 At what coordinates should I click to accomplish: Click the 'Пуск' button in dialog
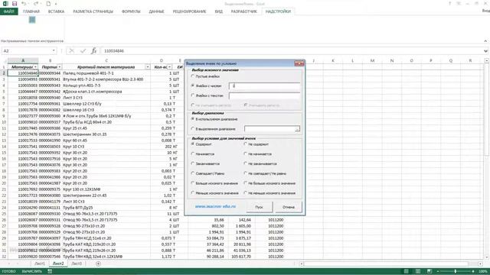(x=259, y=207)
